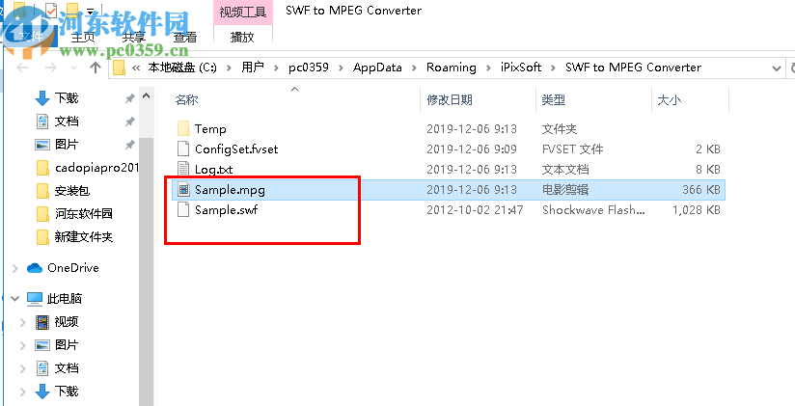Sort by 类型 column header
Viewport: 795px width, 406px height.
click(554, 100)
